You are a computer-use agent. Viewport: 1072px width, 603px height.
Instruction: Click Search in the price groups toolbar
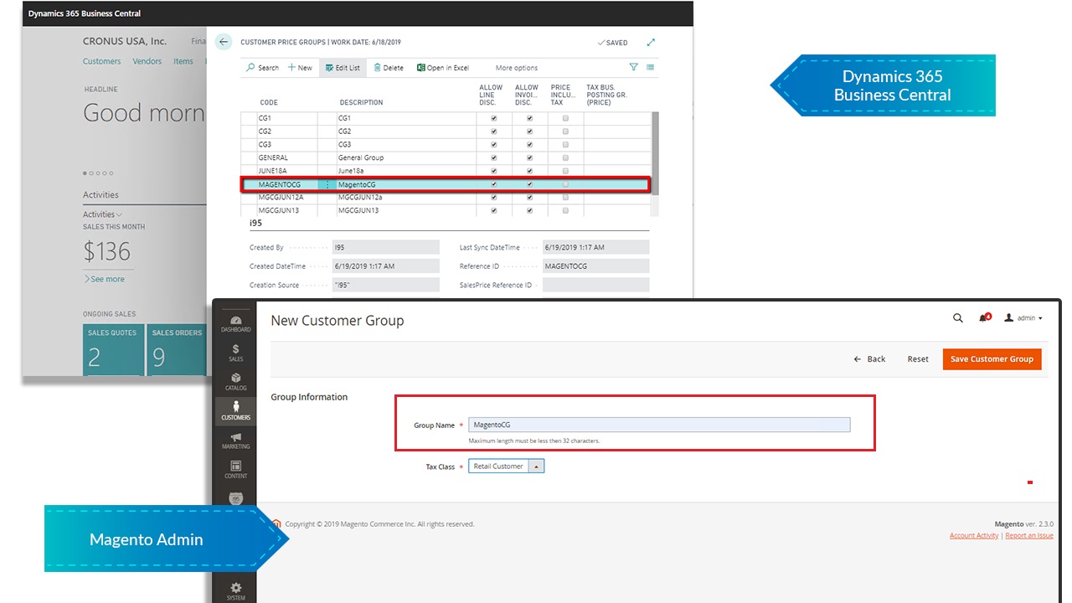(x=263, y=68)
